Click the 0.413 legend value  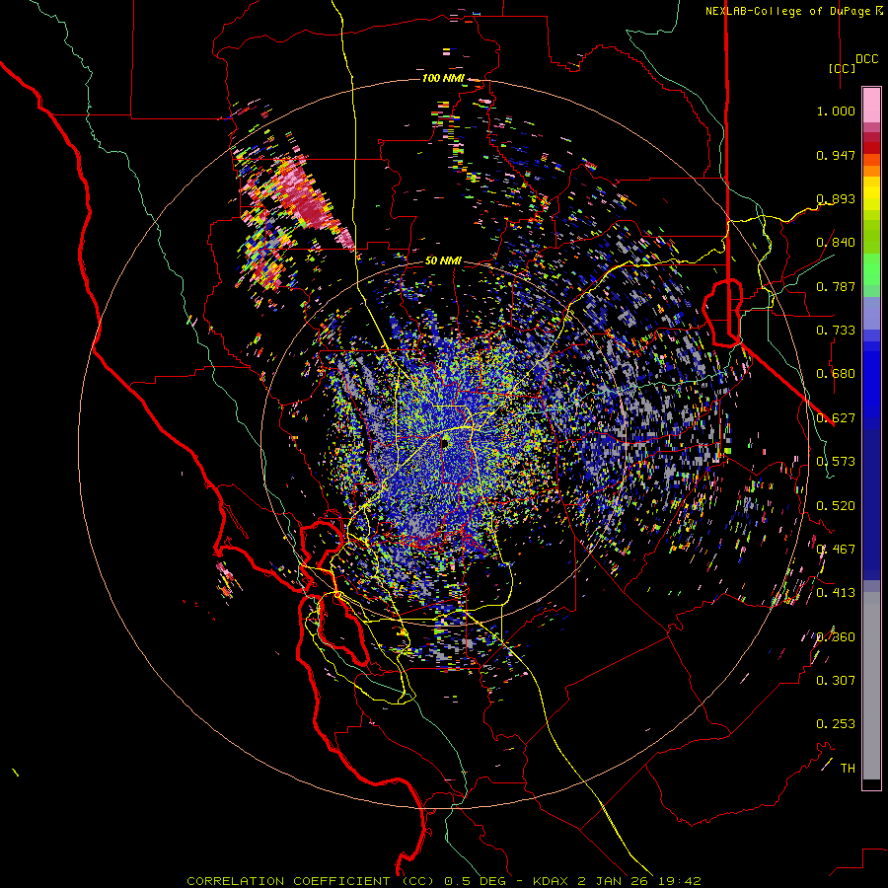tap(836, 593)
